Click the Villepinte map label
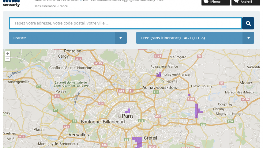This screenshot has height=148, width=263. (170, 81)
